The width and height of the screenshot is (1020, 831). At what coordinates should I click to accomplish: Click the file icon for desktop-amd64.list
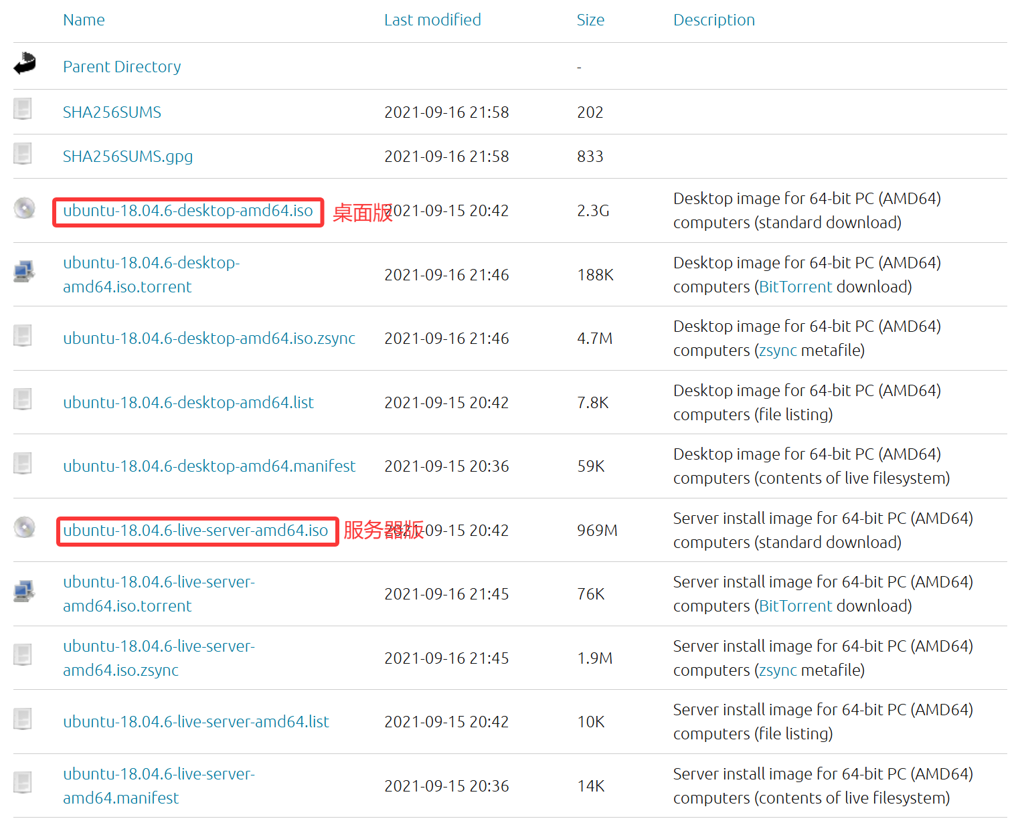tap(23, 399)
